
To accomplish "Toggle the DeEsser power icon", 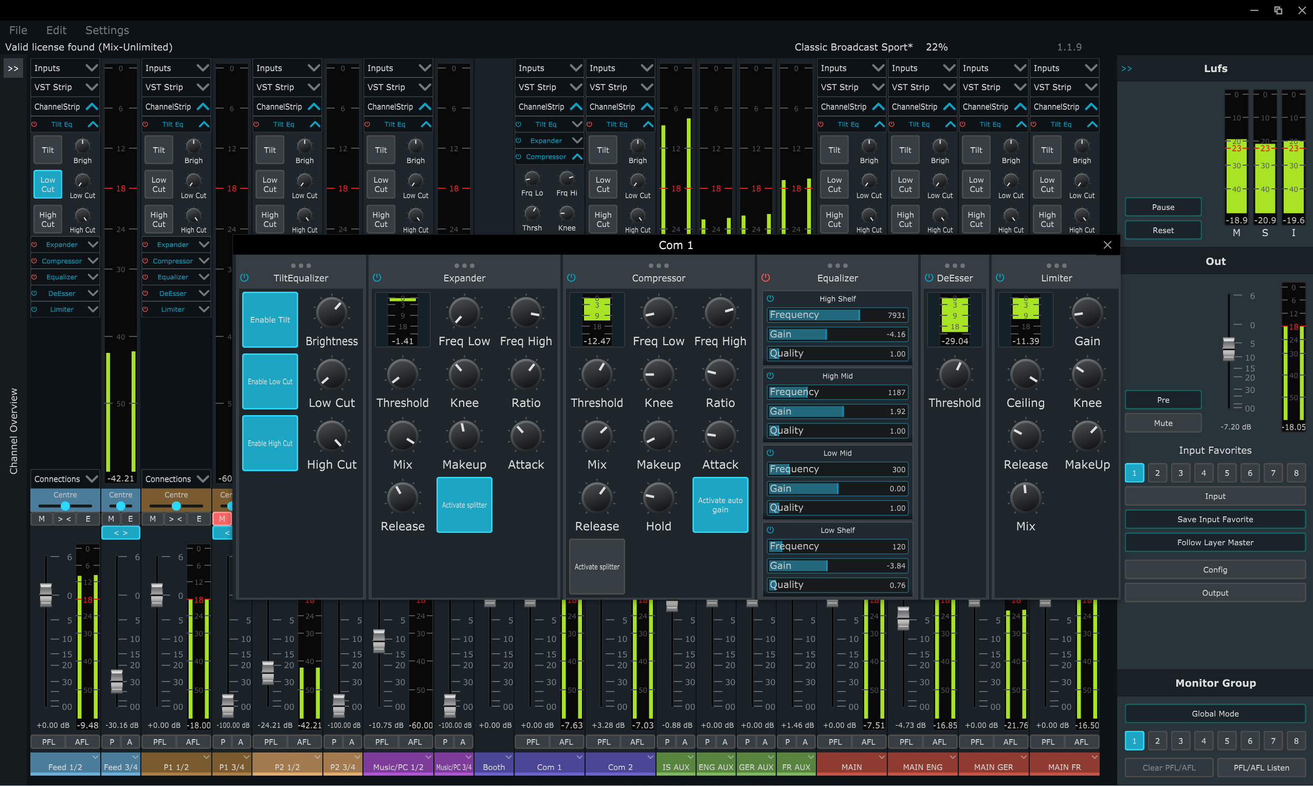I will click(x=929, y=277).
